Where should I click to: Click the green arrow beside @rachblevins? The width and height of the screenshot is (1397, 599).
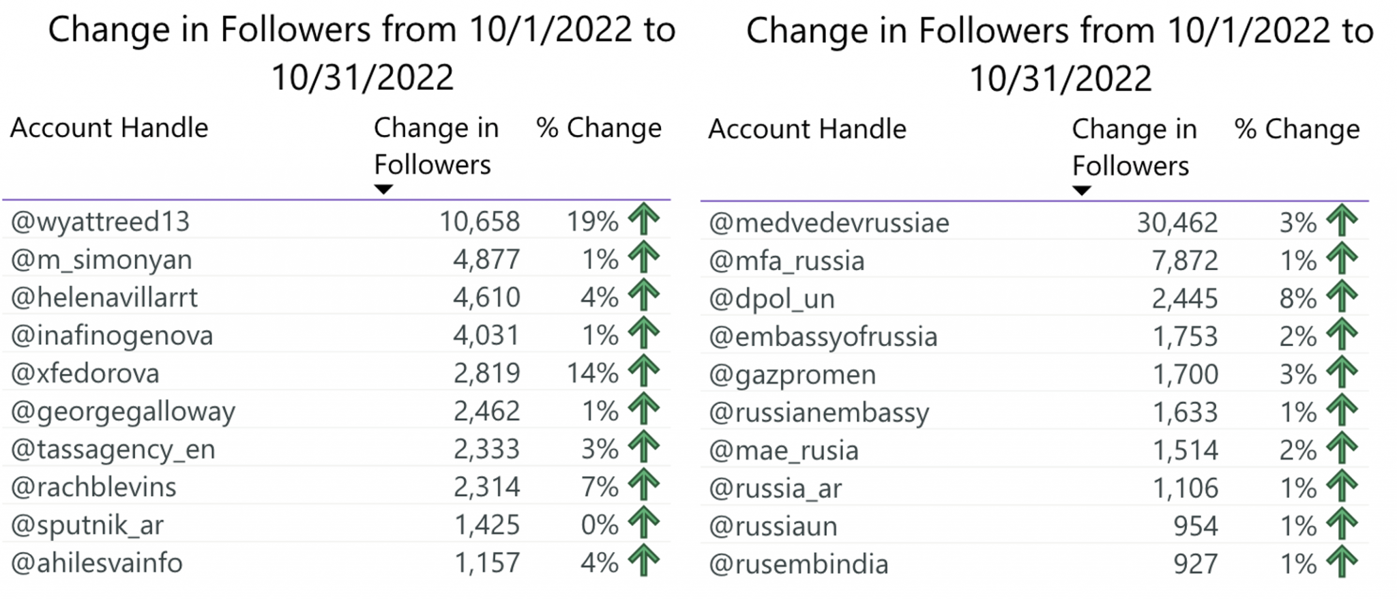pos(644,485)
